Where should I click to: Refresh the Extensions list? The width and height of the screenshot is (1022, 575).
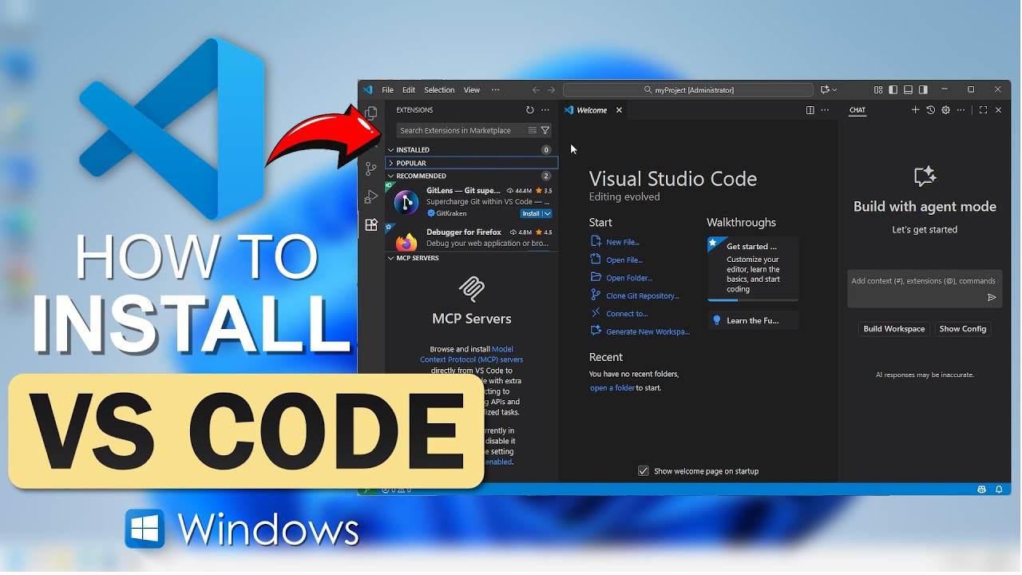[529, 110]
